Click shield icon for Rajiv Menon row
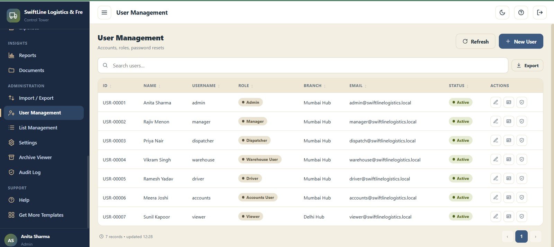The width and height of the screenshot is (554, 247). tap(522, 121)
